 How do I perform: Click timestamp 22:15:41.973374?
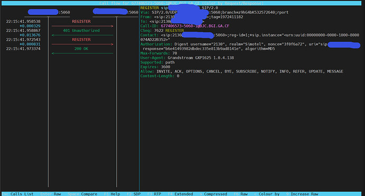coord(23,49)
